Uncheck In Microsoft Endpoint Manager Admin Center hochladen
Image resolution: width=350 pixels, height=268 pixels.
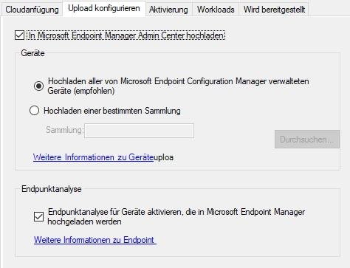19,35
